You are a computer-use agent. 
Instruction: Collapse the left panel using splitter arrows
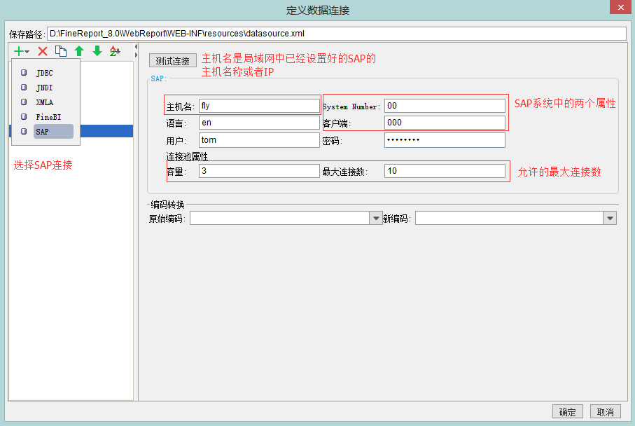(136, 47)
